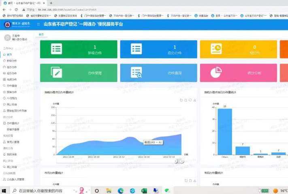Image resolution: width=288 pixels, height=194 pixels.
Task: Open Microsoft Edge from the taskbar
Action: (x=120, y=191)
